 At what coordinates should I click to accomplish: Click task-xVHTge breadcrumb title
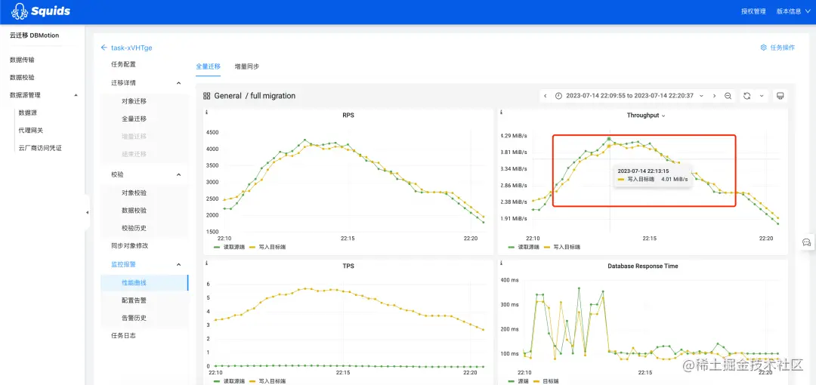click(131, 48)
